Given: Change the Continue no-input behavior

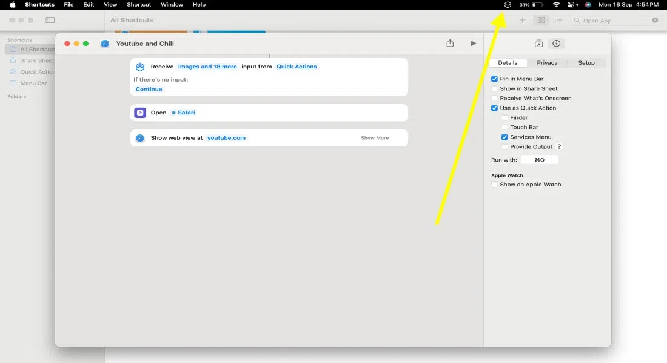Looking at the screenshot, I should pyautogui.click(x=149, y=89).
